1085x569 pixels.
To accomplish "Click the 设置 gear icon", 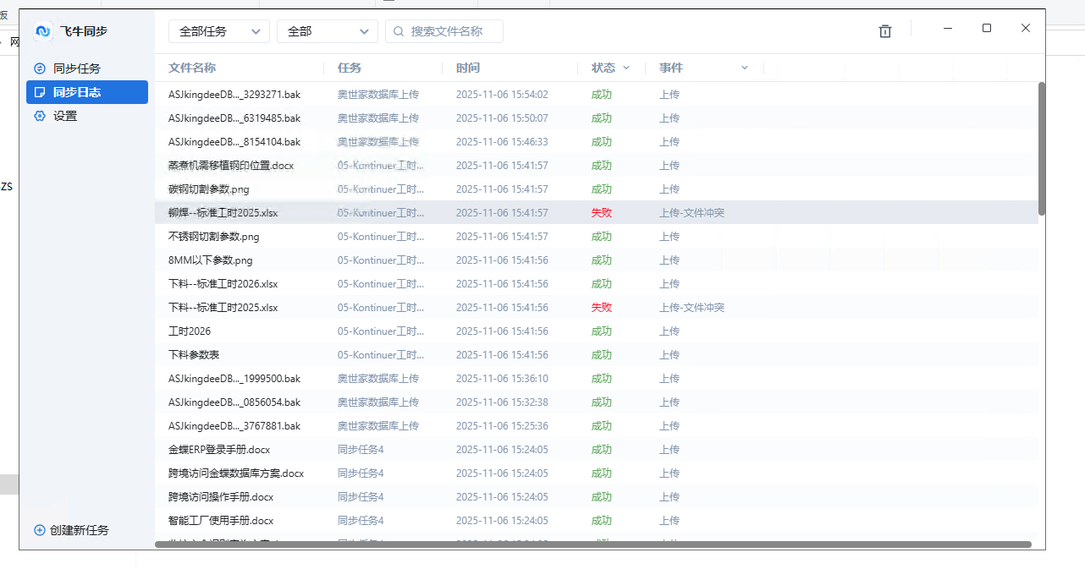I will point(39,116).
